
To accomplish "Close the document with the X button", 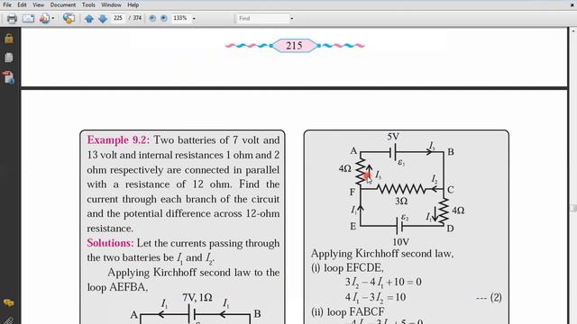I will point(572,4).
